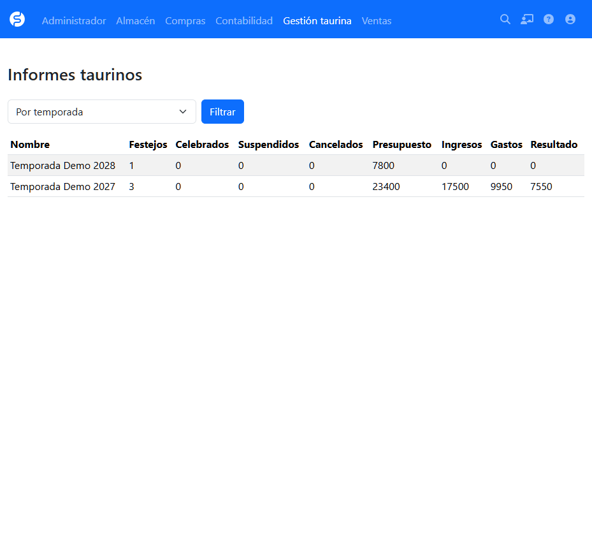Click the Presupuesto column header

click(x=401, y=145)
